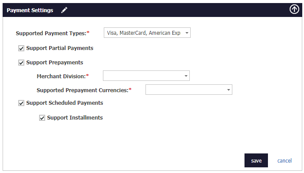Uncheck the Support Prepayments checkbox
This screenshot has height=173, width=304.
tap(21, 63)
